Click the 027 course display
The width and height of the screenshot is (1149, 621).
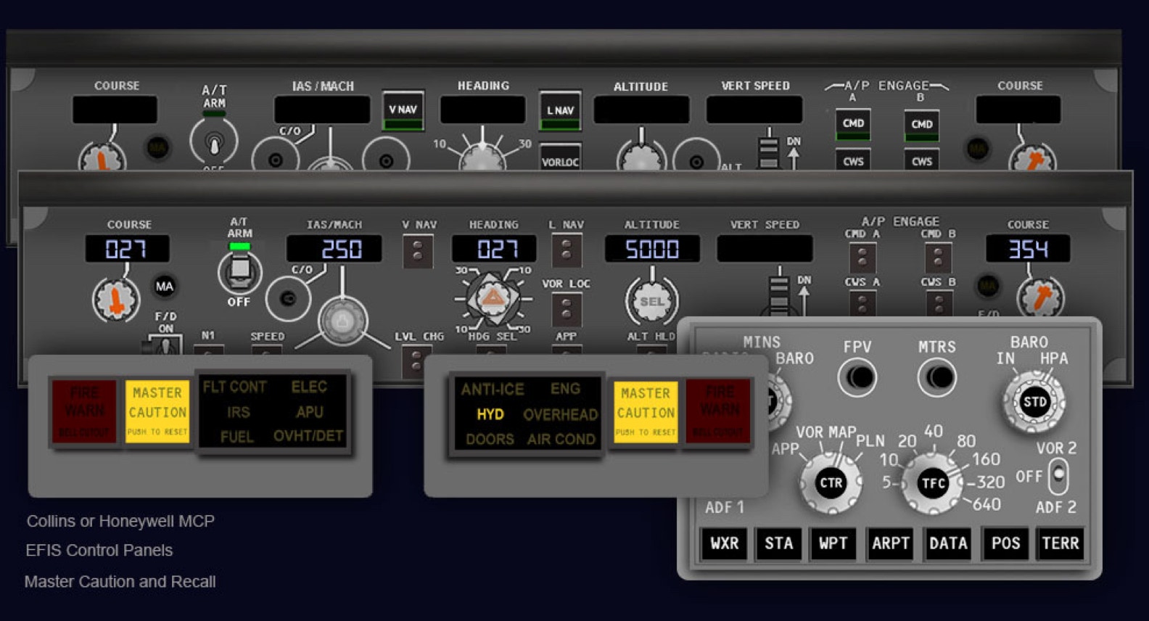click(x=127, y=249)
